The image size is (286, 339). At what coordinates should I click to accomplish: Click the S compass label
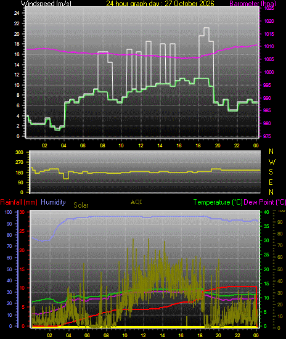click(271, 172)
